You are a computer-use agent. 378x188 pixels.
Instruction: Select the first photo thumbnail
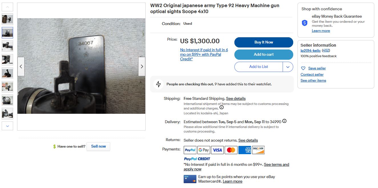point(7,19)
